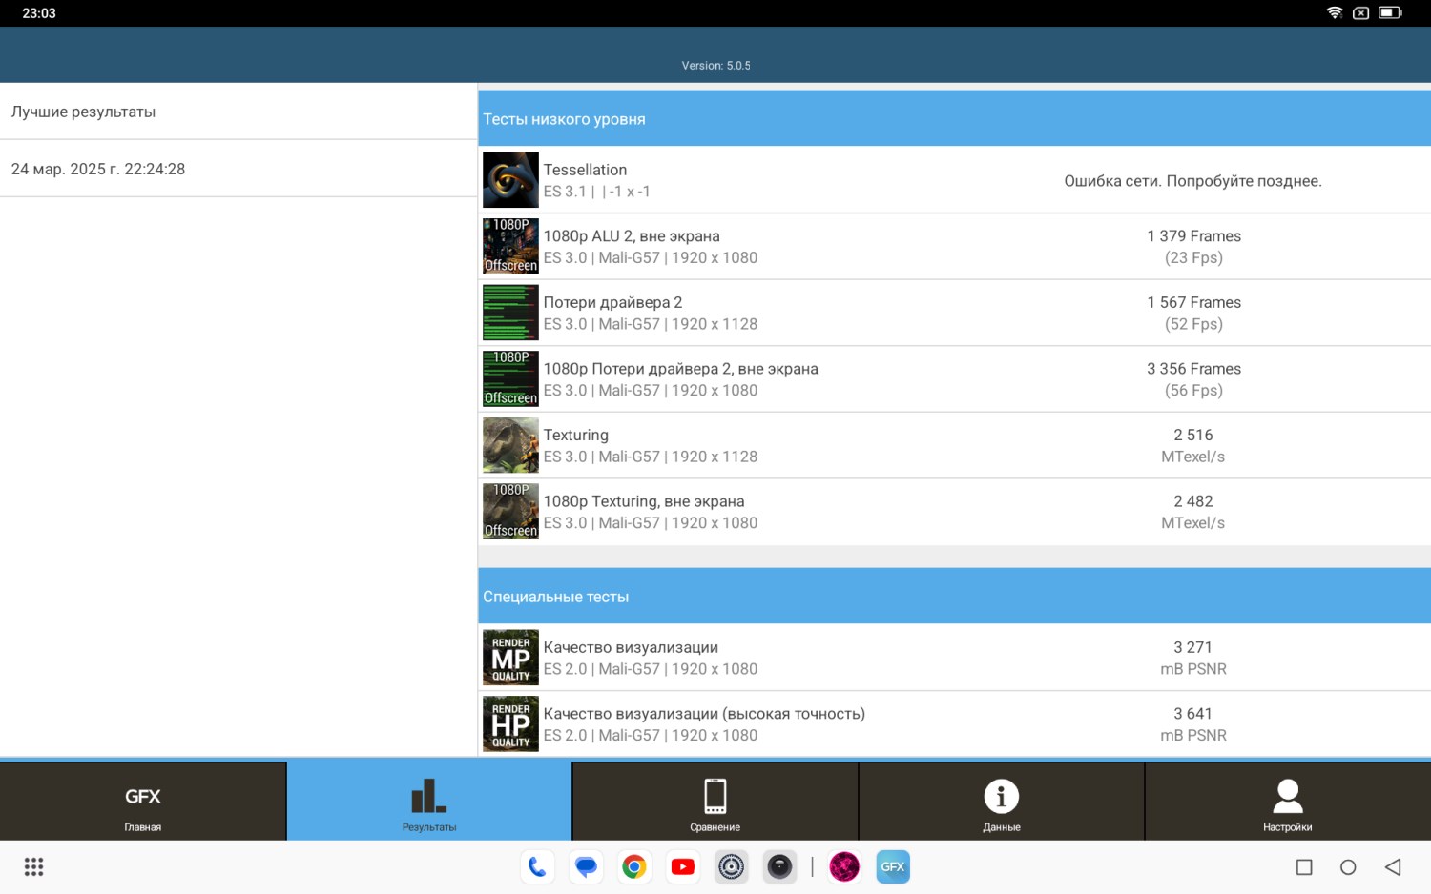Tap the GFX app icon in the taskbar
Screen dimensions: 1431x894
[x=893, y=867]
